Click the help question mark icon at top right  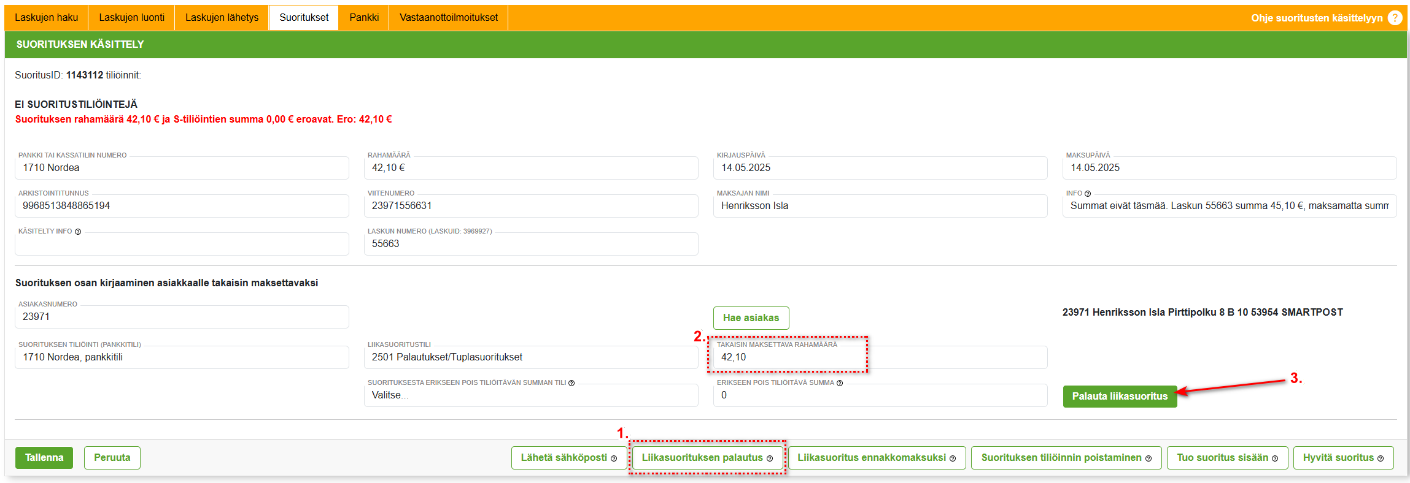point(1395,18)
